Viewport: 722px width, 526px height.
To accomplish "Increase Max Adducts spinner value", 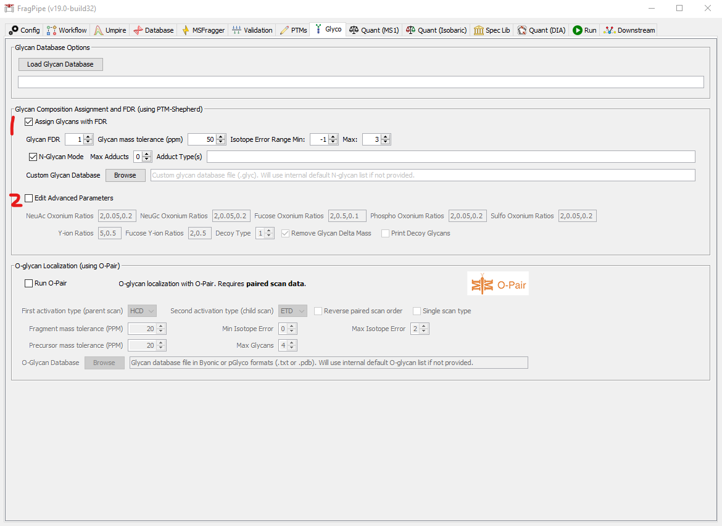I will pos(147,154).
